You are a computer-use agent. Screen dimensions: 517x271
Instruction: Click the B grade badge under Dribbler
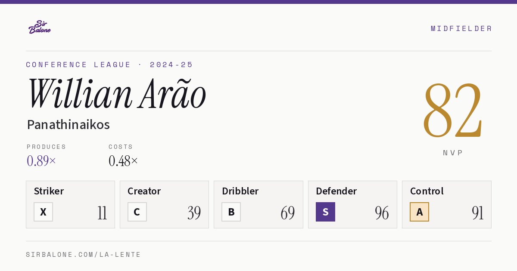point(231,212)
